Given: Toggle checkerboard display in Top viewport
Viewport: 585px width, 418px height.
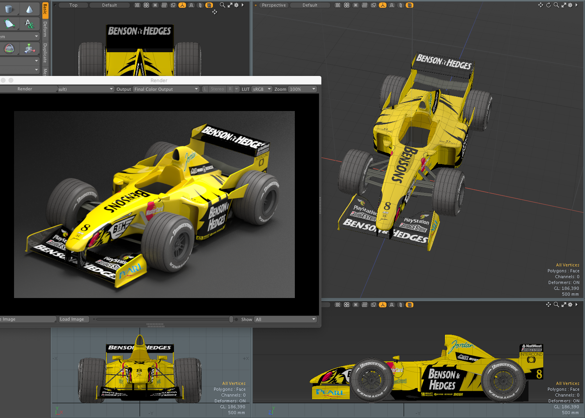Looking at the screenshot, I should tap(137, 5).
